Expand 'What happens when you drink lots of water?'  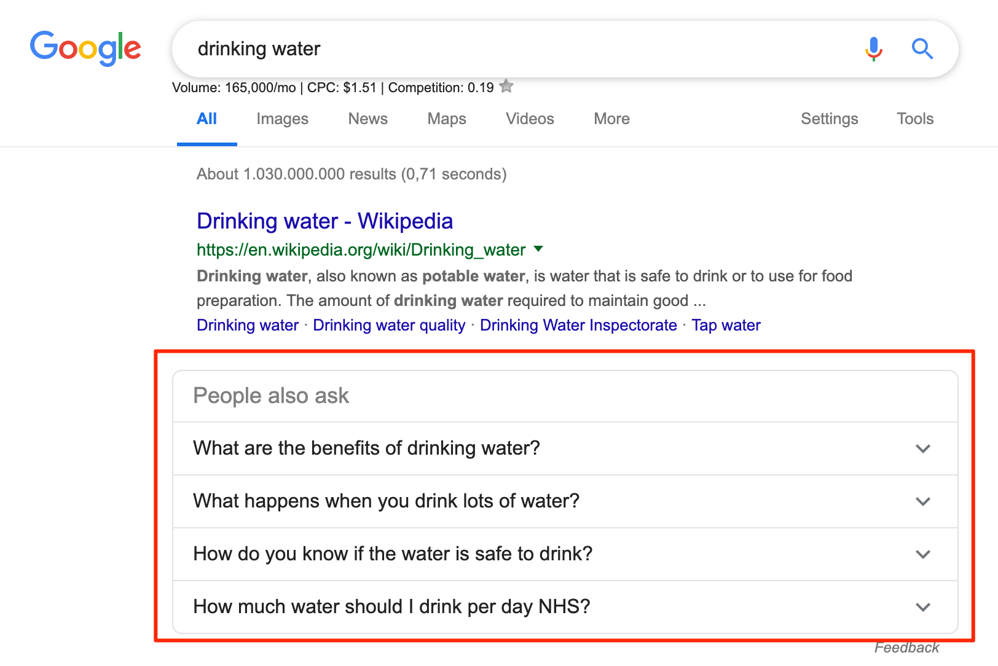565,501
